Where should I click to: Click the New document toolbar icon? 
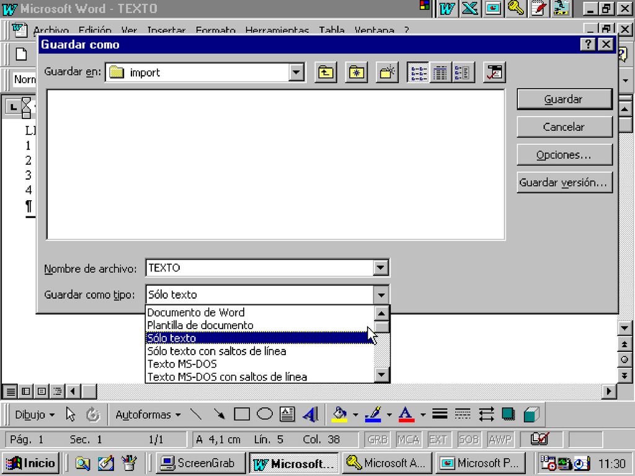[21, 55]
